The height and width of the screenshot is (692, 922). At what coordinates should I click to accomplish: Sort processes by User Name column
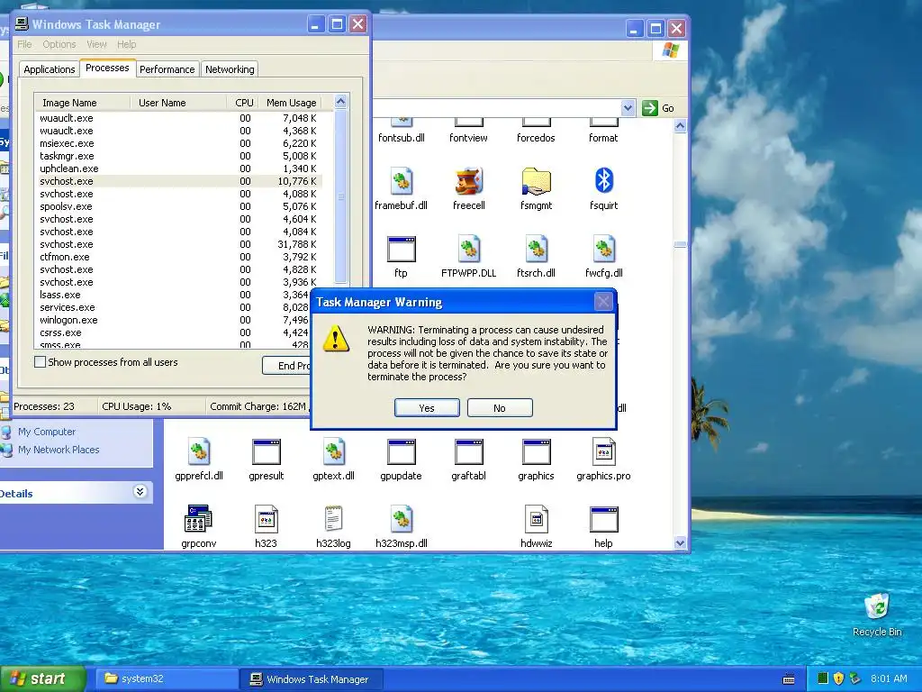point(178,103)
